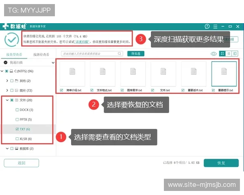Click the 图片 picture category icon

point(17,91)
